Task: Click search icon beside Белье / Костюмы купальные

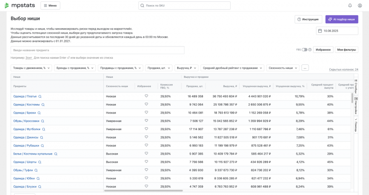Action: (56, 154)
